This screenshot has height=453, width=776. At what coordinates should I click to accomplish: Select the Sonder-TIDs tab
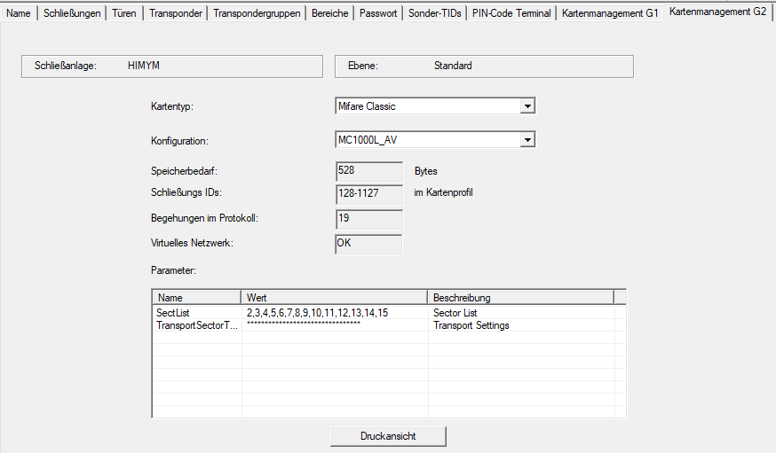click(x=434, y=13)
